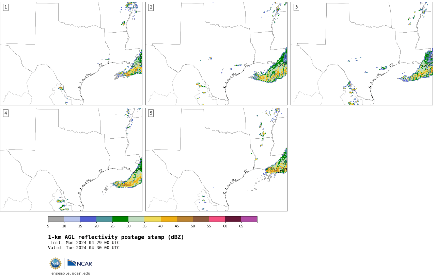Select the pale green 30-35 dBZ swatch

[137, 219]
